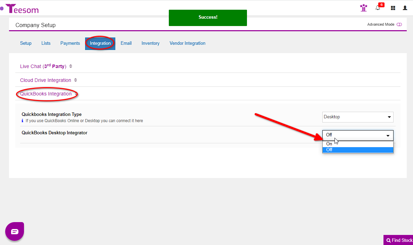
Task: Expand the Live Chat (3rd Party) section
Action: (x=46, y=66)
